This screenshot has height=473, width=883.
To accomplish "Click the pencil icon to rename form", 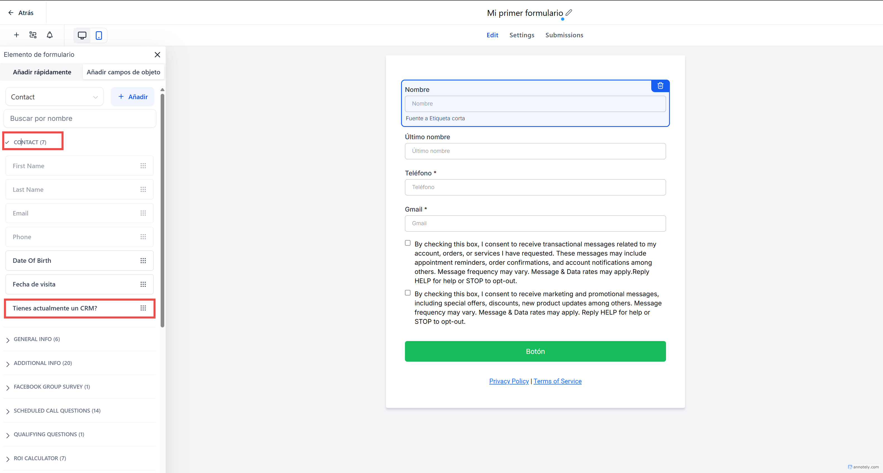I will [569, 13].
